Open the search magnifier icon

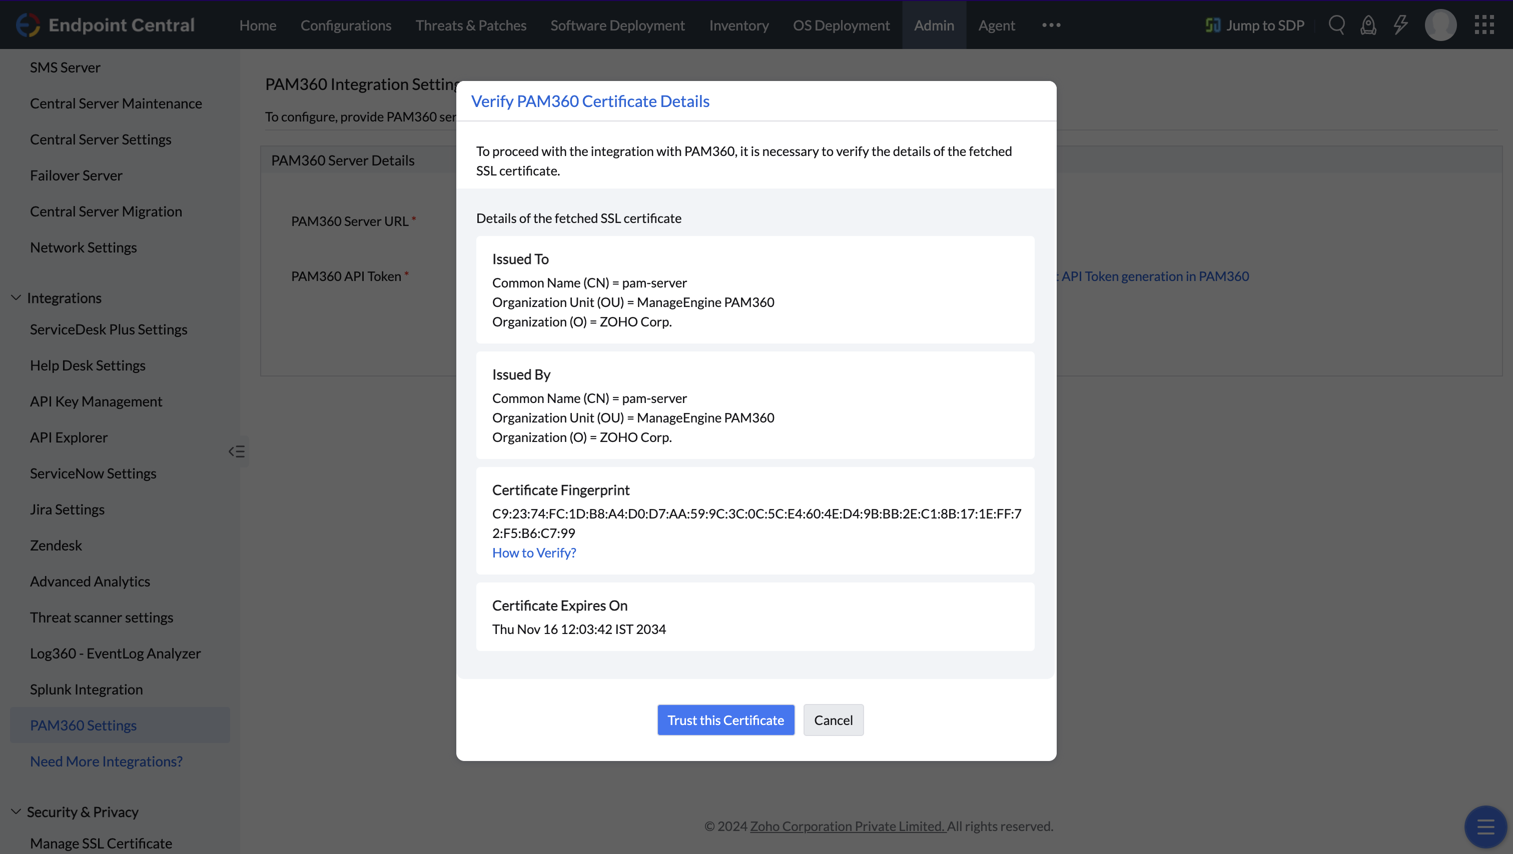pyautogui.click(x=1336, y=25)
